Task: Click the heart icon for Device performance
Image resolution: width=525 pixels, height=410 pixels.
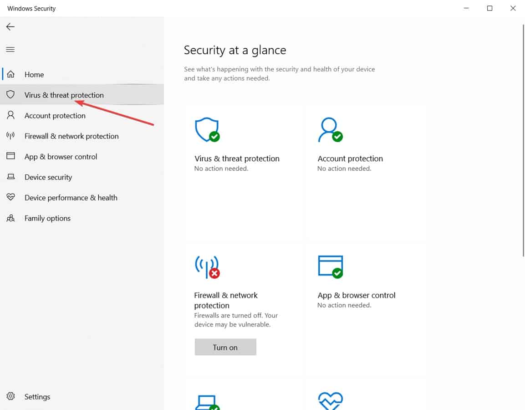Action: click(11, 197)
